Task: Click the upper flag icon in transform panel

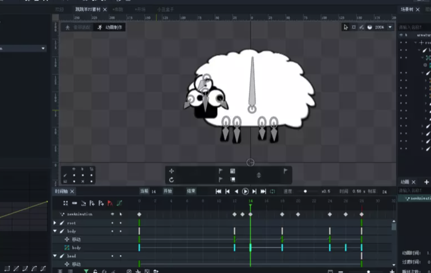Action: click(220, 171)
